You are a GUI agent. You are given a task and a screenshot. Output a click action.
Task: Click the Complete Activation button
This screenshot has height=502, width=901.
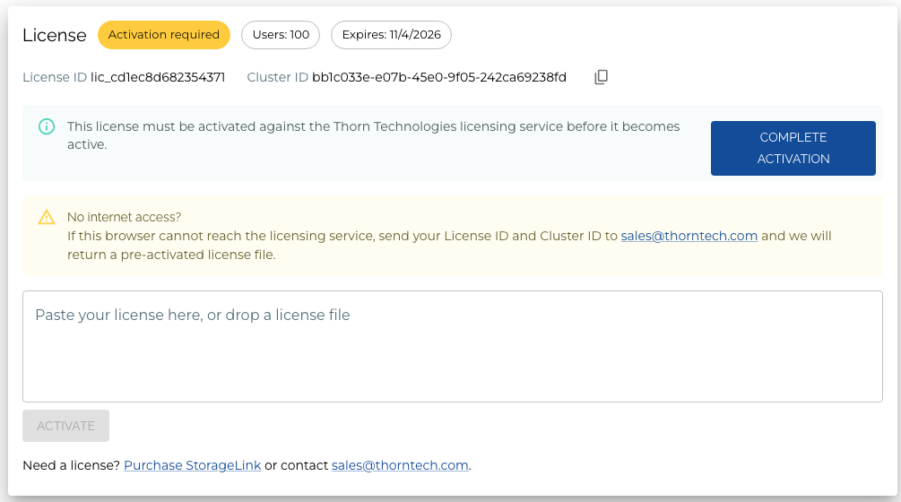coord(793,148)
